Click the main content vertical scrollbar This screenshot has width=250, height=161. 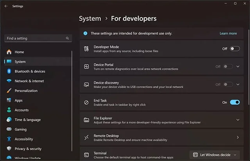tap(248, 67)
